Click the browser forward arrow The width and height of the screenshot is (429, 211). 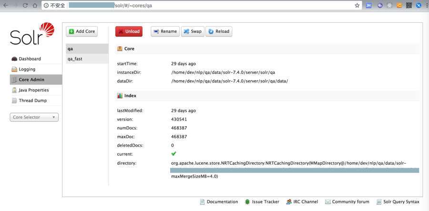(15, 5)
